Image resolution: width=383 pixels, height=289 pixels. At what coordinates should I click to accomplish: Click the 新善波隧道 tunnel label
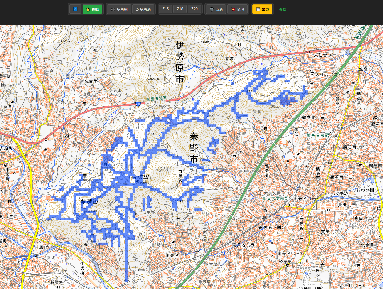(156, 98)
